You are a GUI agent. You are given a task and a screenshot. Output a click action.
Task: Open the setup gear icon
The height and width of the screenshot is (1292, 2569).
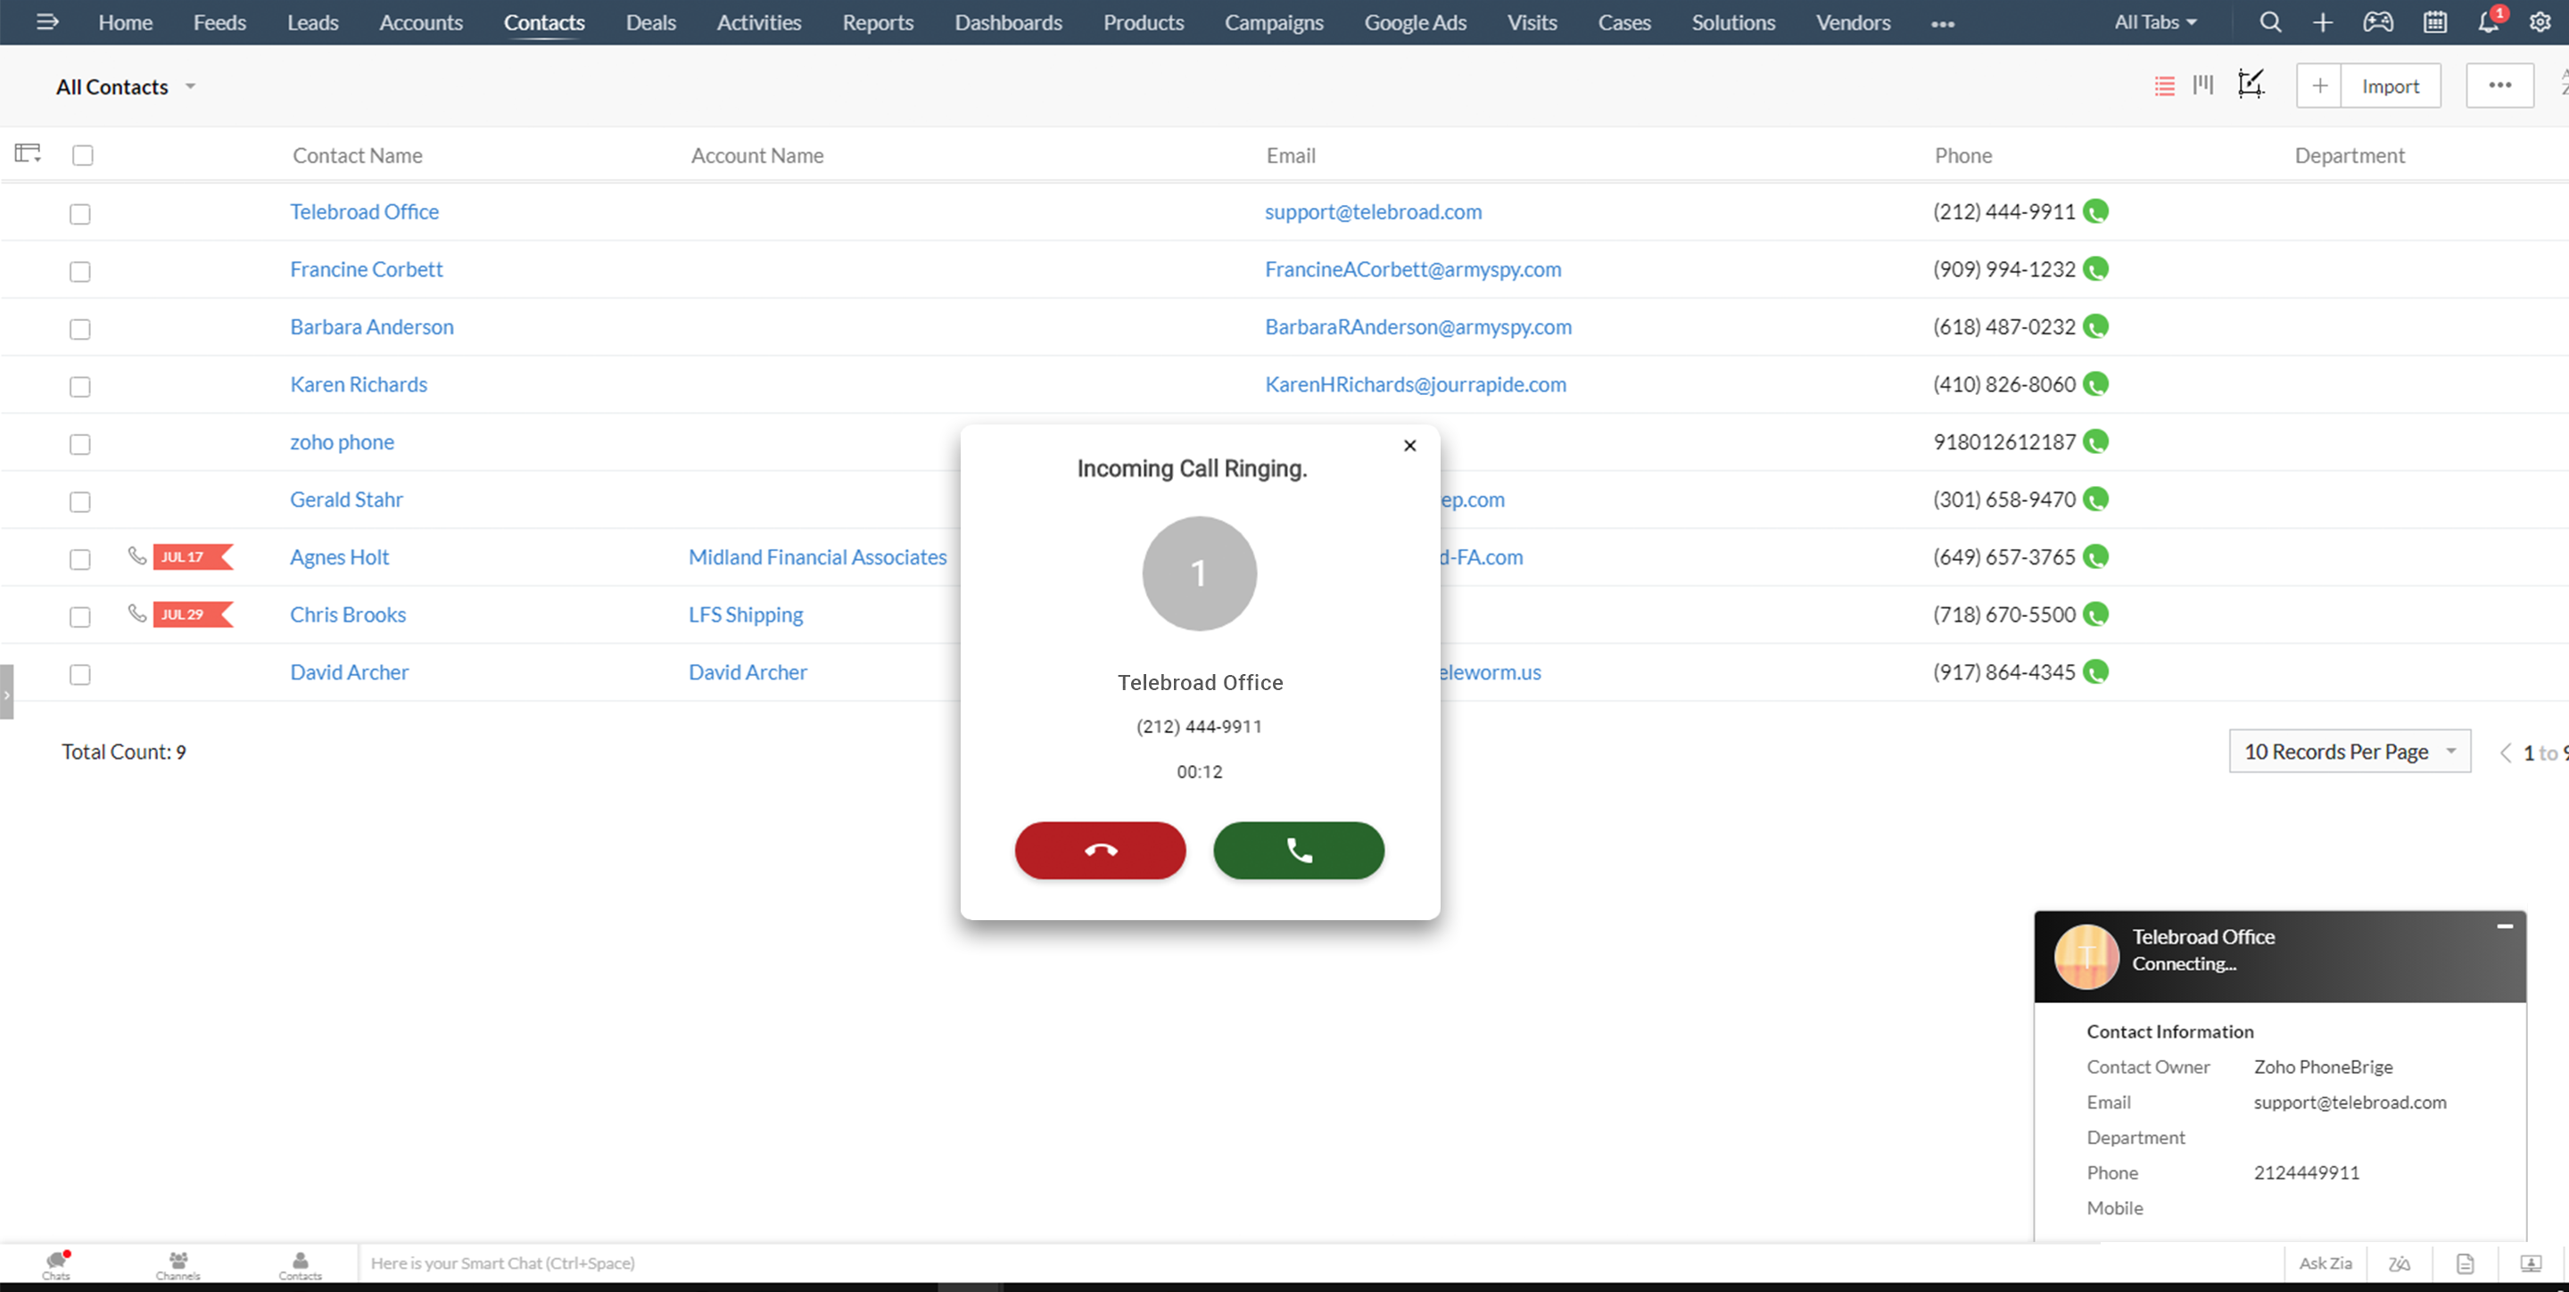pyautogui.click(x=2540, y=22)
